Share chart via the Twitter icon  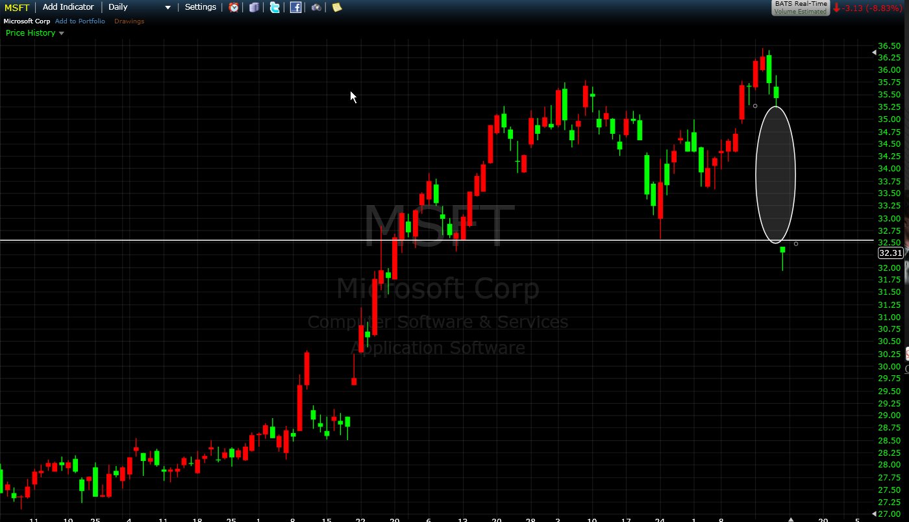pos(275,8)
